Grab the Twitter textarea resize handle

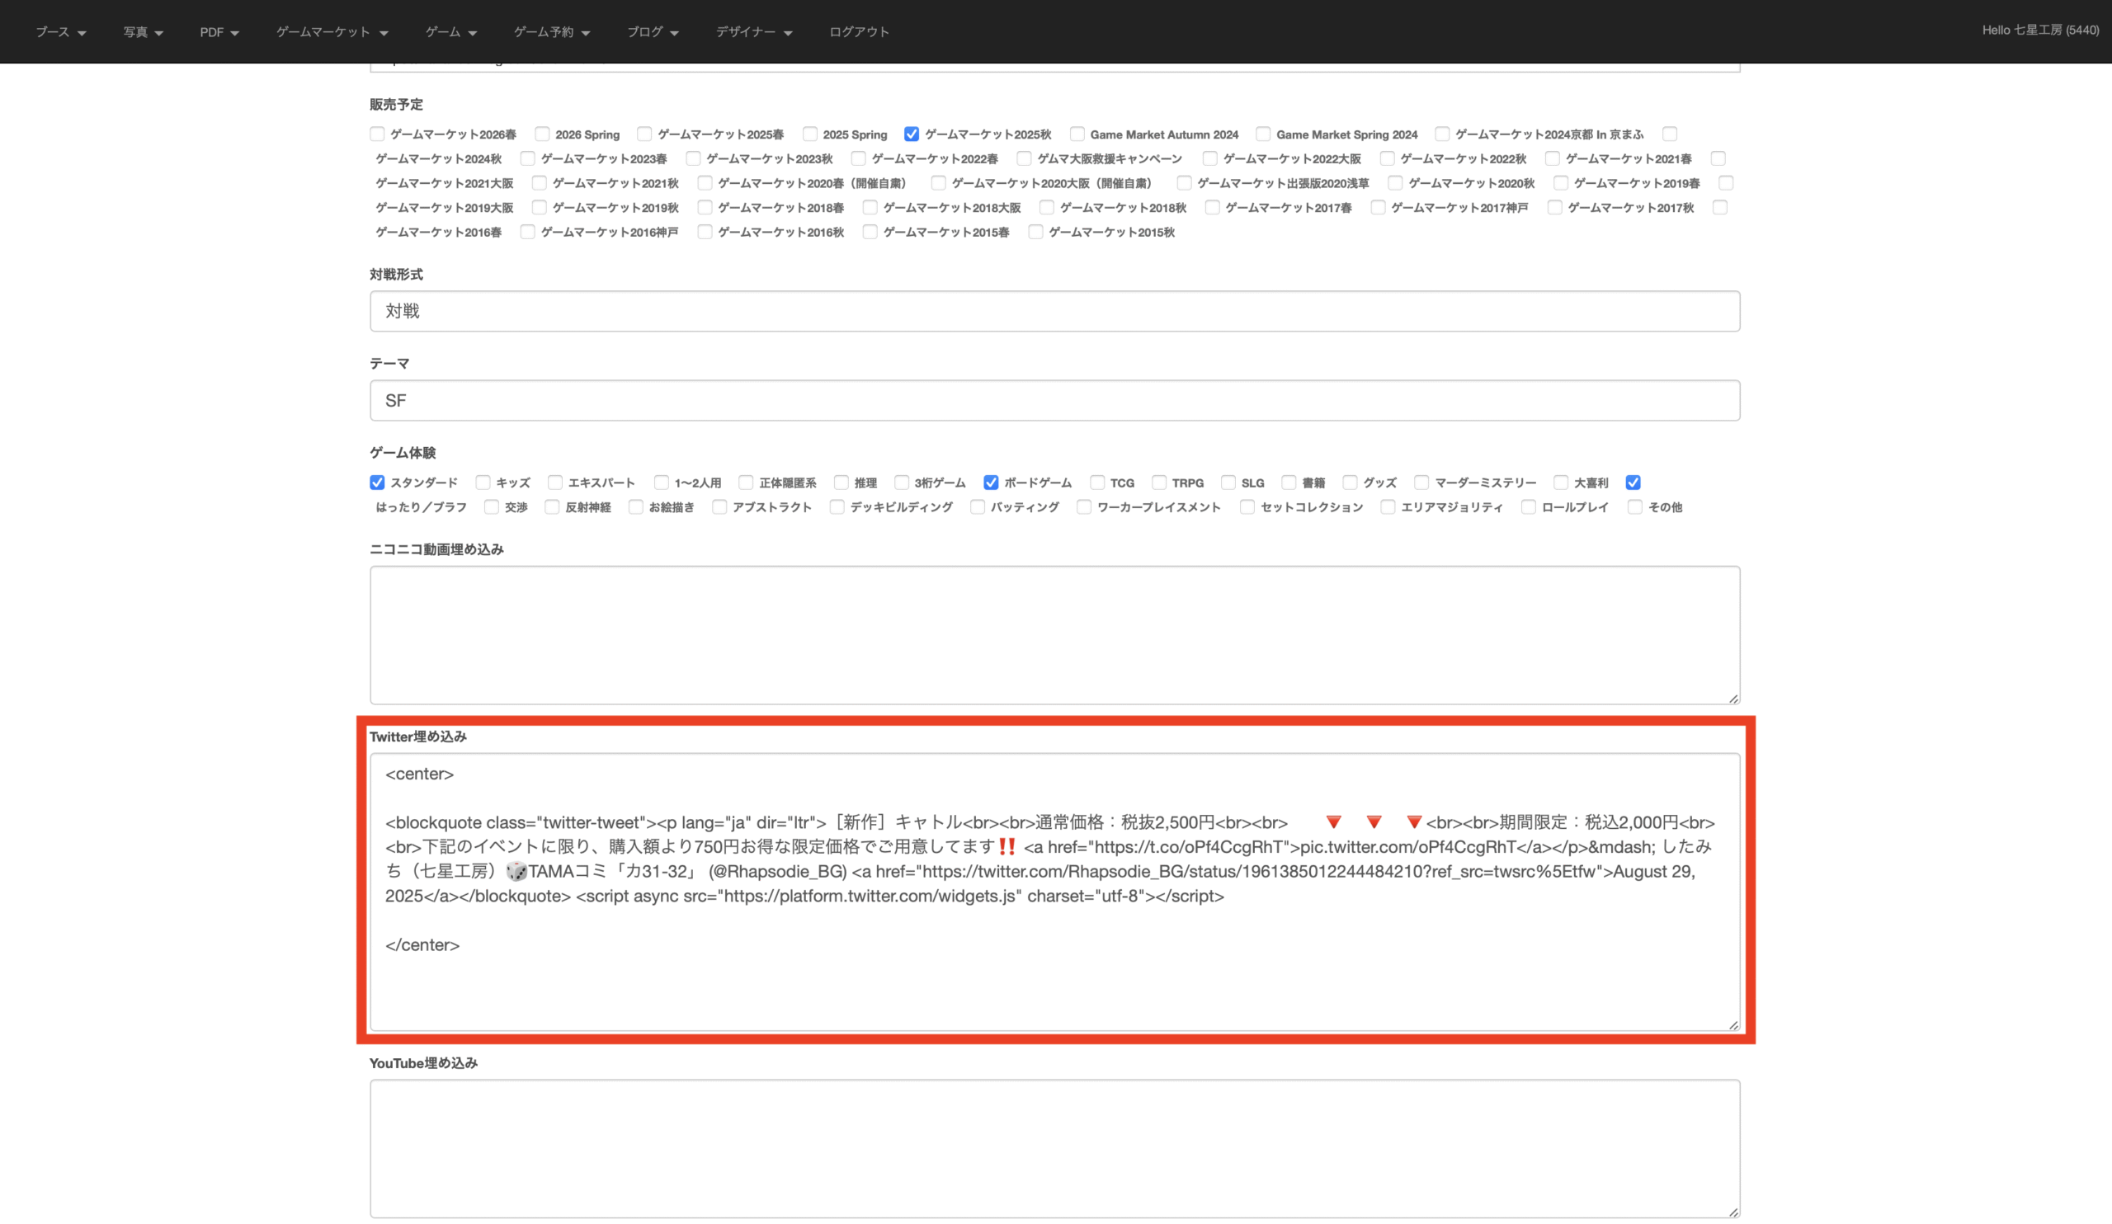(x=1733, y=1024)
